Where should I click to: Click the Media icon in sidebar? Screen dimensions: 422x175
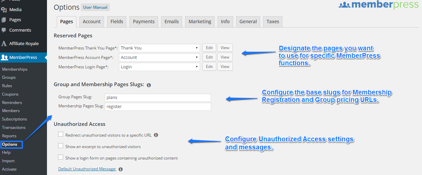4,10
